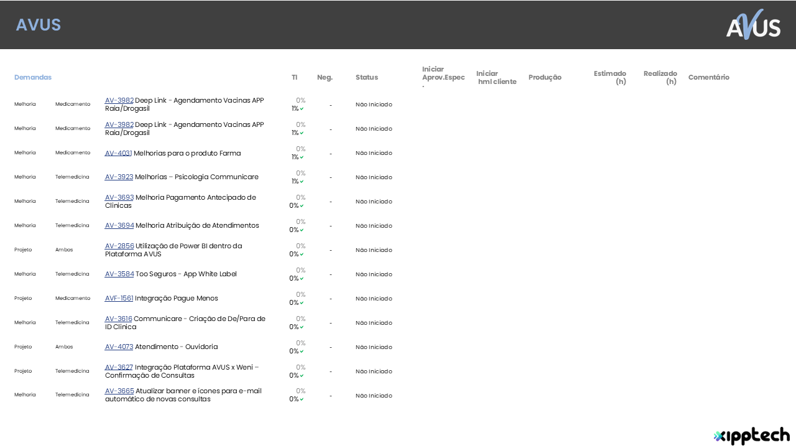The height and width of the screenshot is (448, 796).
Task: Select Não Iniciado status in AV-2856 row
Action: tap(374, 250)
